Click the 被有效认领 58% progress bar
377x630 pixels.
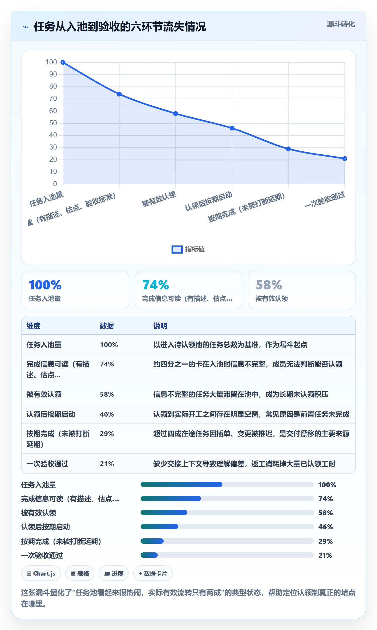[x=227, y=513]
